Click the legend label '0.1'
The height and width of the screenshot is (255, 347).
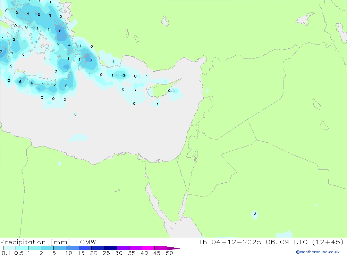click(6, 253)
